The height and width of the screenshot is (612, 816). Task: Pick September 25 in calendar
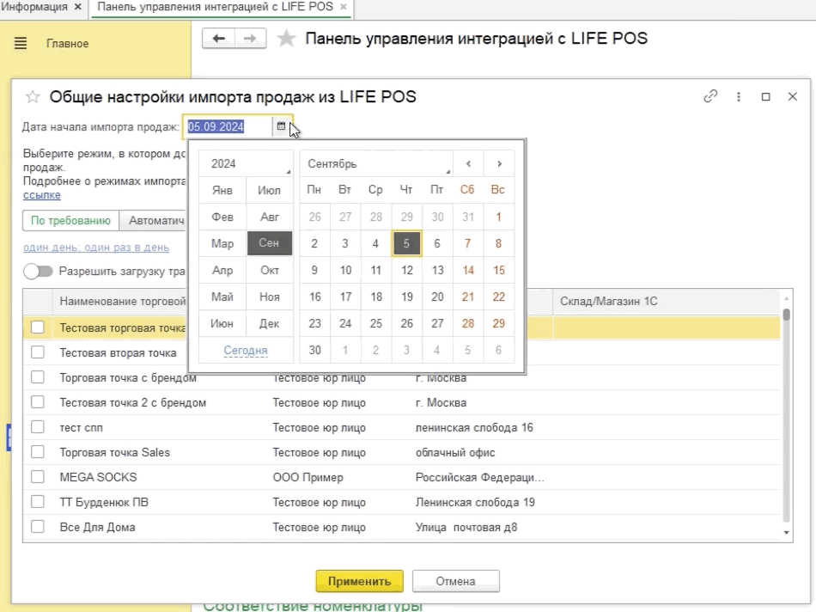click(x=376, y=323)
